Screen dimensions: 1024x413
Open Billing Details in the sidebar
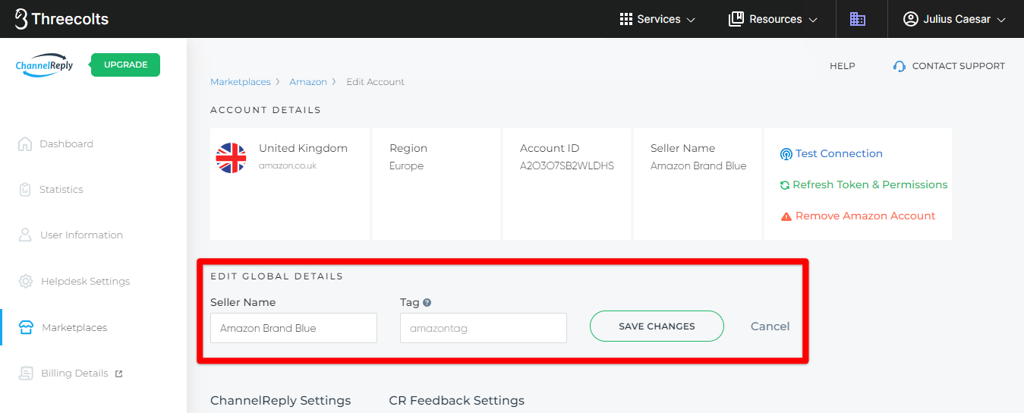point(74,374)
